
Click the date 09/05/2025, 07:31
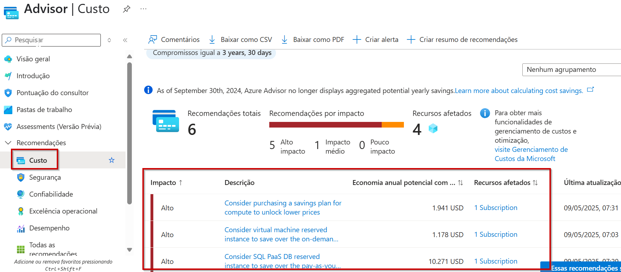(x=591, y=208)
